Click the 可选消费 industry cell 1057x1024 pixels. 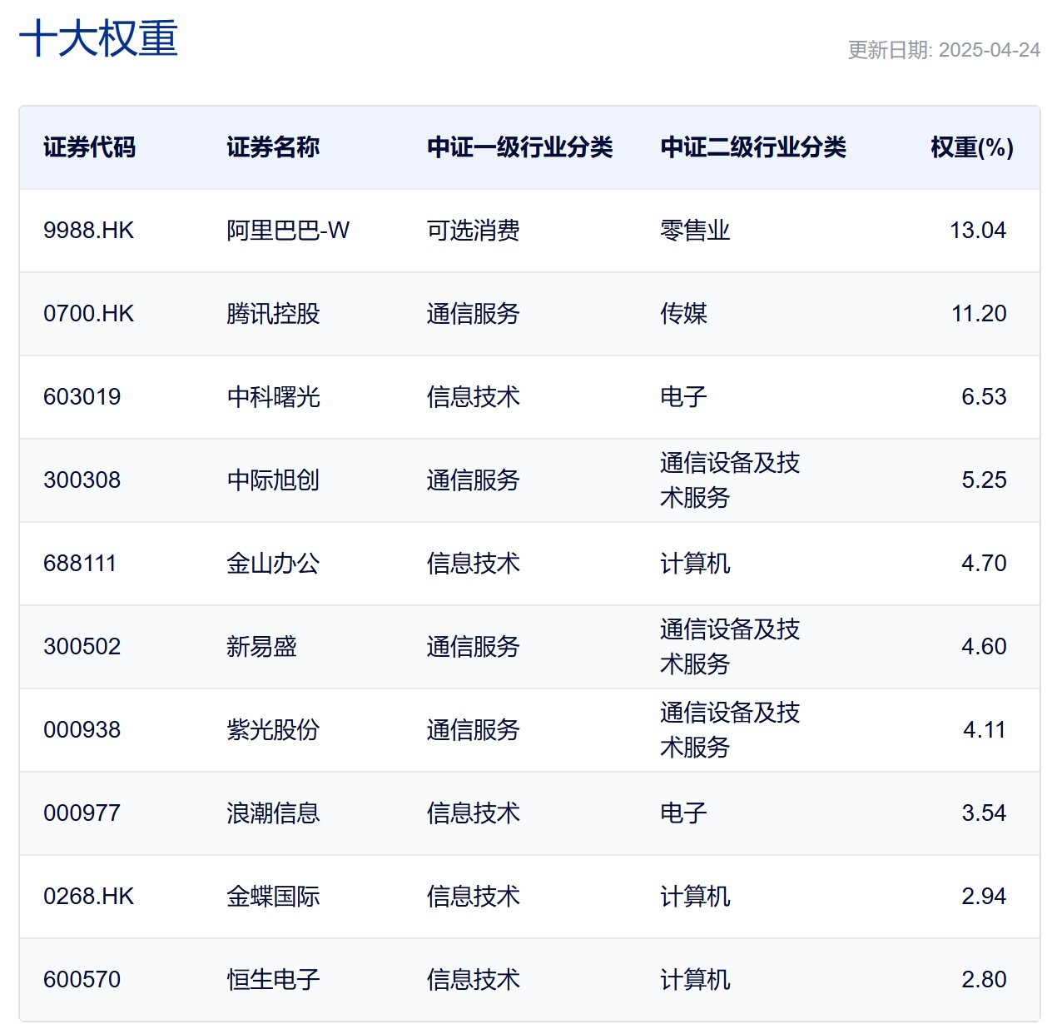(x=473, y=231)
